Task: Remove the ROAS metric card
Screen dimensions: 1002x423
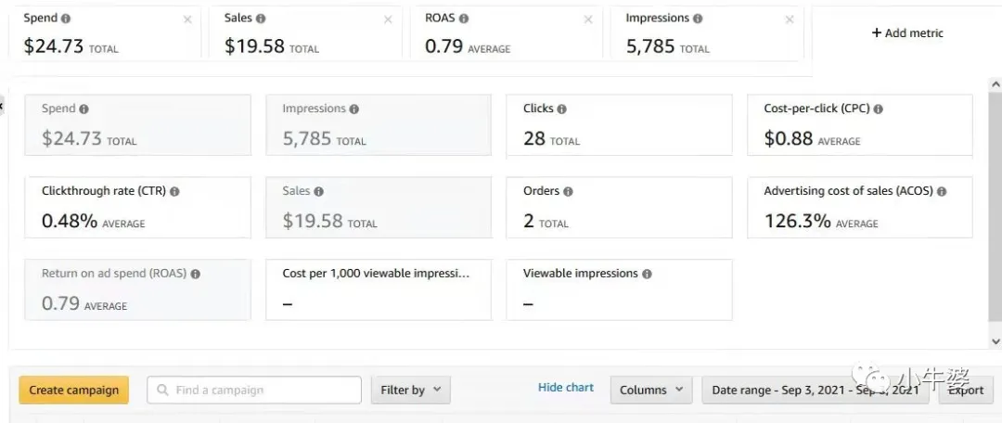Action: [588, 19]
